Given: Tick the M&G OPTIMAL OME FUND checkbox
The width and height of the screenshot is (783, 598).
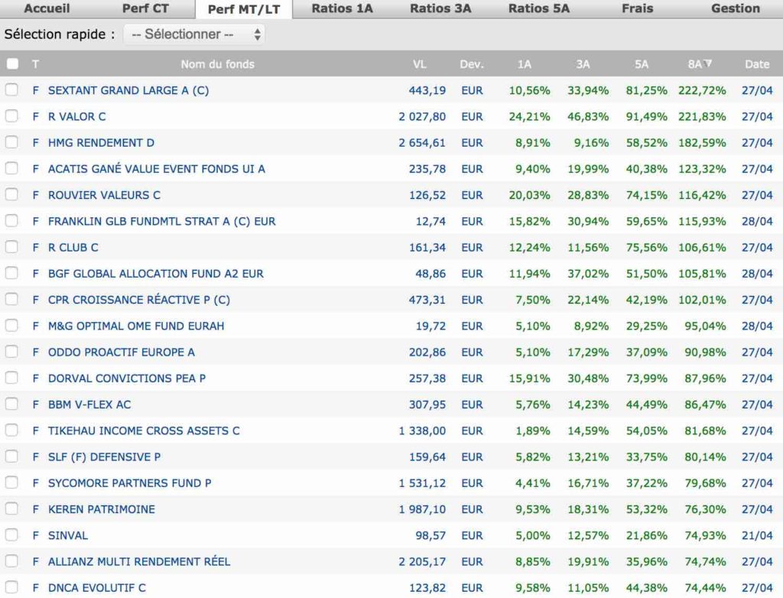Looking at the screenshot, I should click(11, 326).
